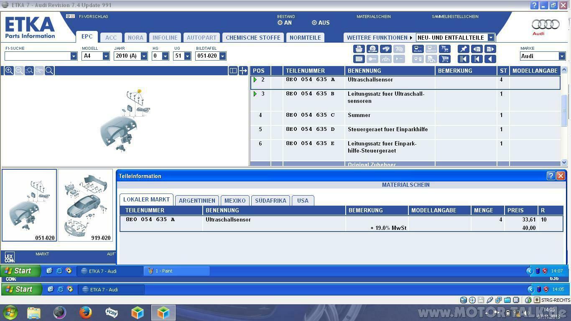Click the print icon in toolbar
The height and width of the screenshot is (321, 571).
[359, 49]
